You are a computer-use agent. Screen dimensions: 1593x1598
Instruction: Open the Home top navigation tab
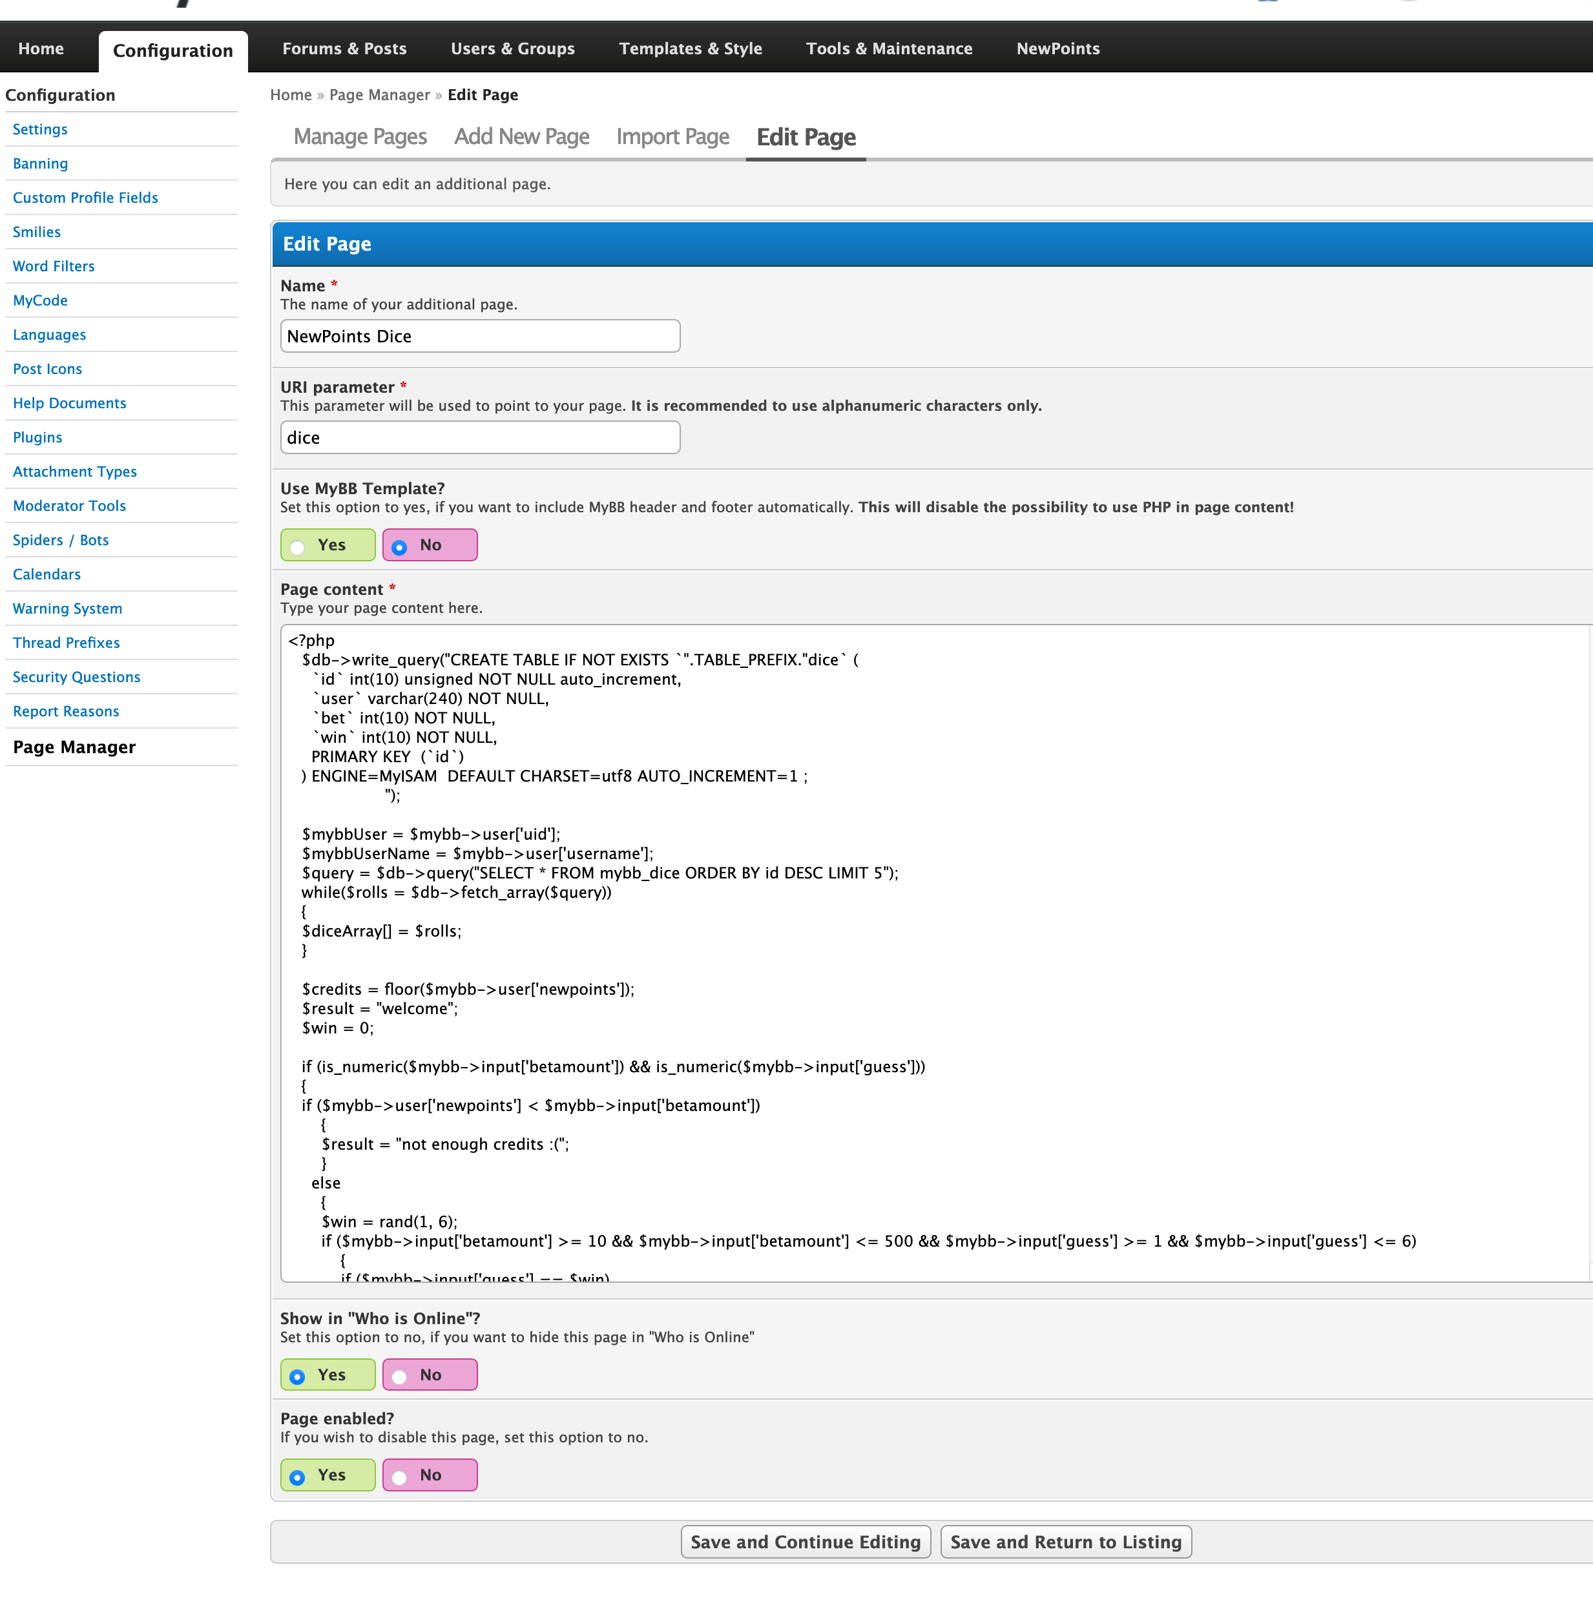click(41, 48)
